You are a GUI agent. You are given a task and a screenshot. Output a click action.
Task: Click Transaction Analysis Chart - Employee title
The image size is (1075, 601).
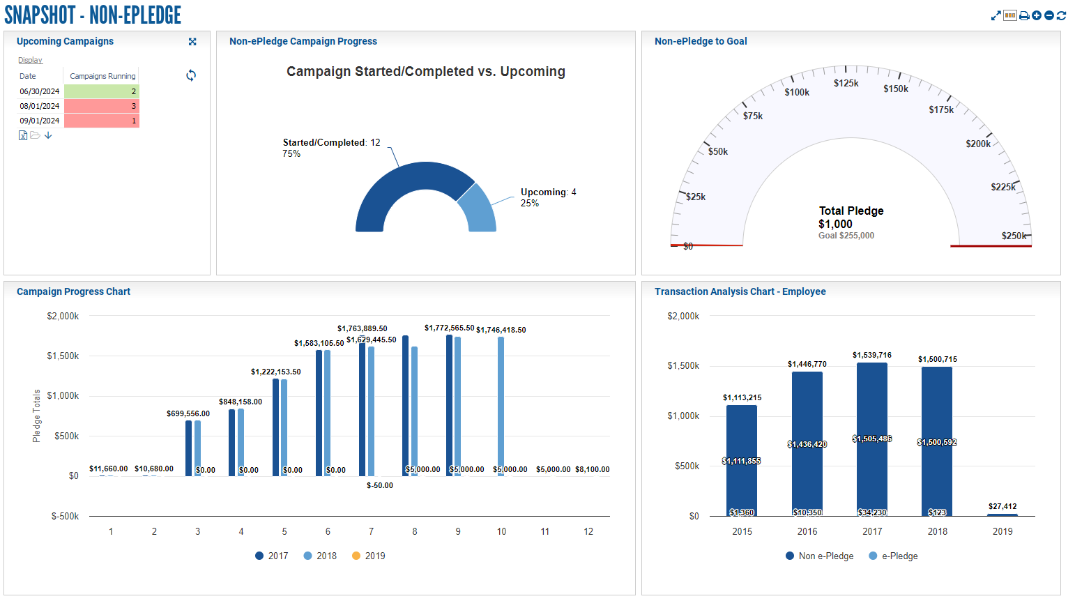coord(740,291)
